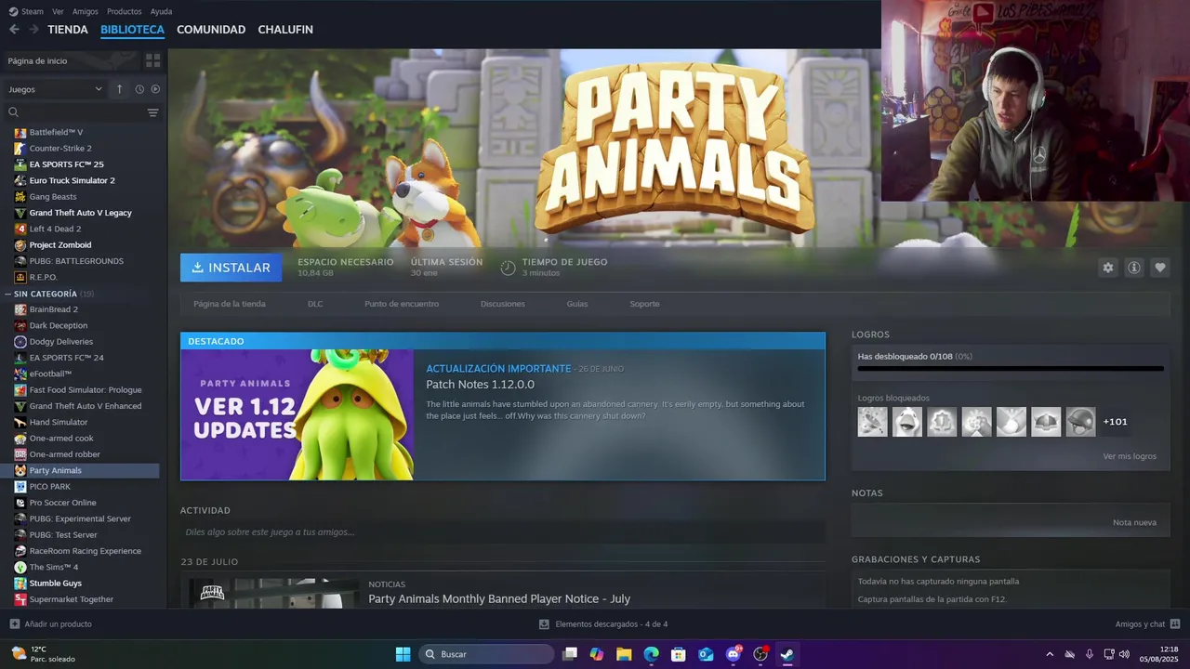
Task: Open the Amigos menu
Action: pyautogui.click(x=85, y=11)
